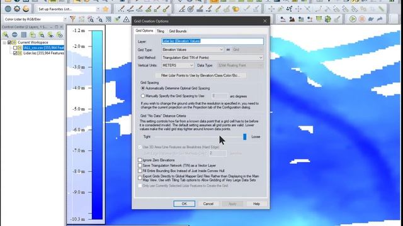Enable Export Grids Directly to Global Mapper
403x226 pixels.
point(140,178)
